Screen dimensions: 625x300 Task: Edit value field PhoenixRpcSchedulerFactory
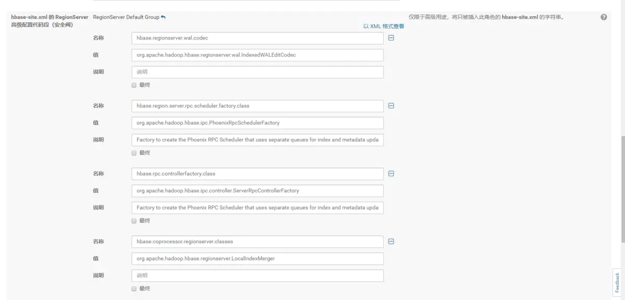(258, 123)
